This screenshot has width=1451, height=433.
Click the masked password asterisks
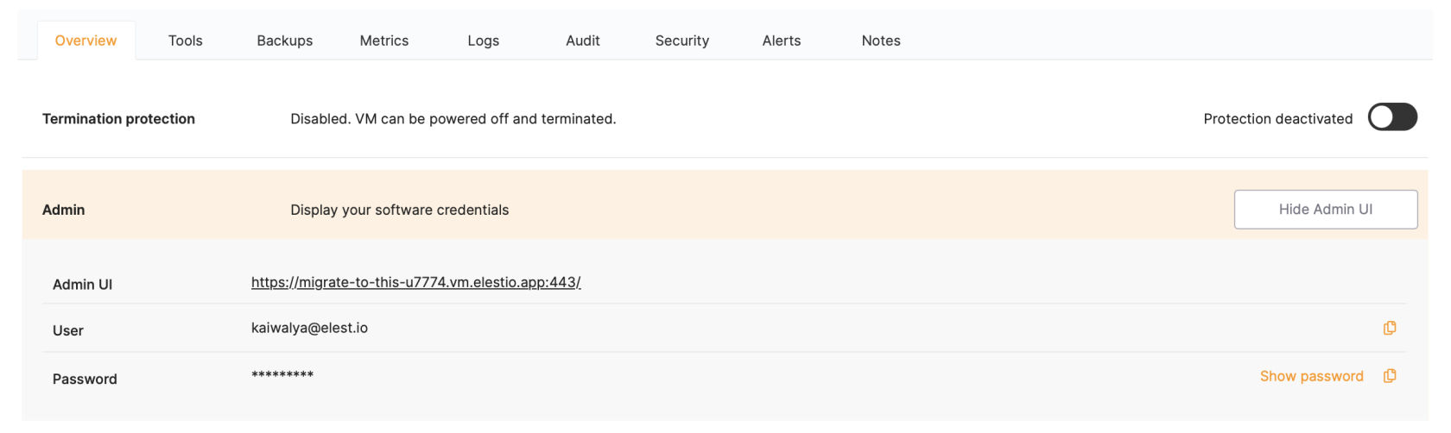[x=282, y=375]
